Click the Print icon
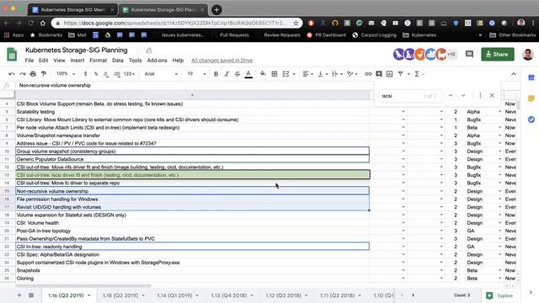 [x=33, y=74]
